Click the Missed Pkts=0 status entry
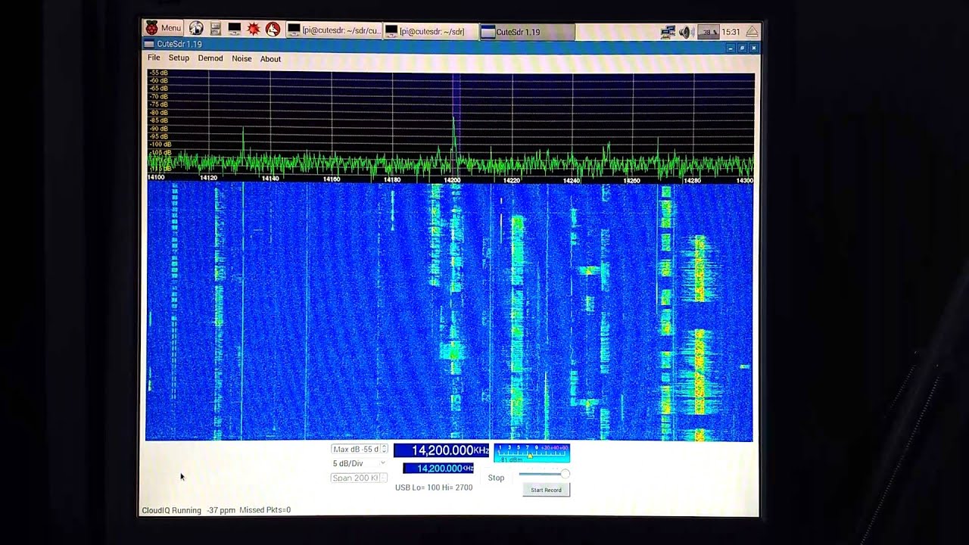This screenshot has width=969, height=545. pyautogui.click(x=265, y=510)
